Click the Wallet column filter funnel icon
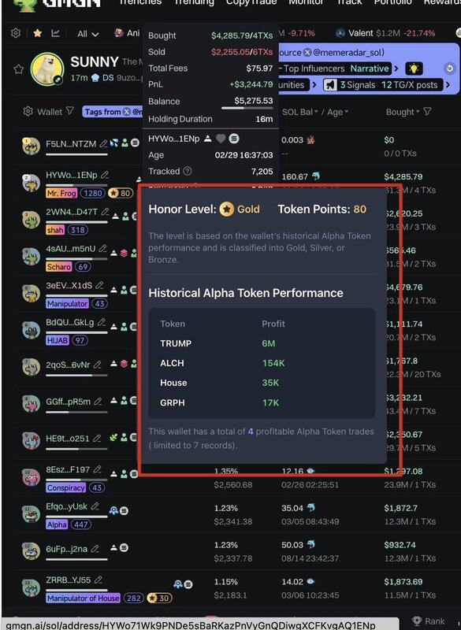The width and height of the screenshot is (461, 630). (x=70, y=111)
